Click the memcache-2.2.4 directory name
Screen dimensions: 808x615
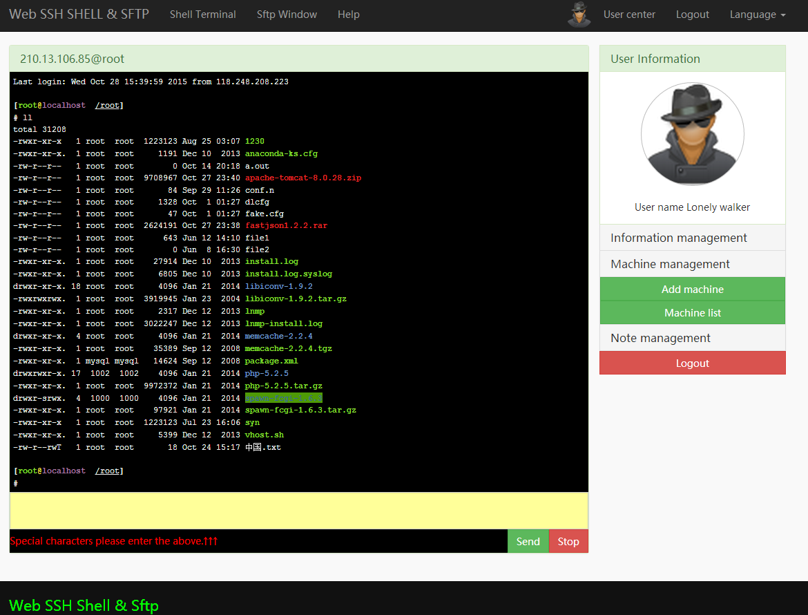[x=279, y=336]
